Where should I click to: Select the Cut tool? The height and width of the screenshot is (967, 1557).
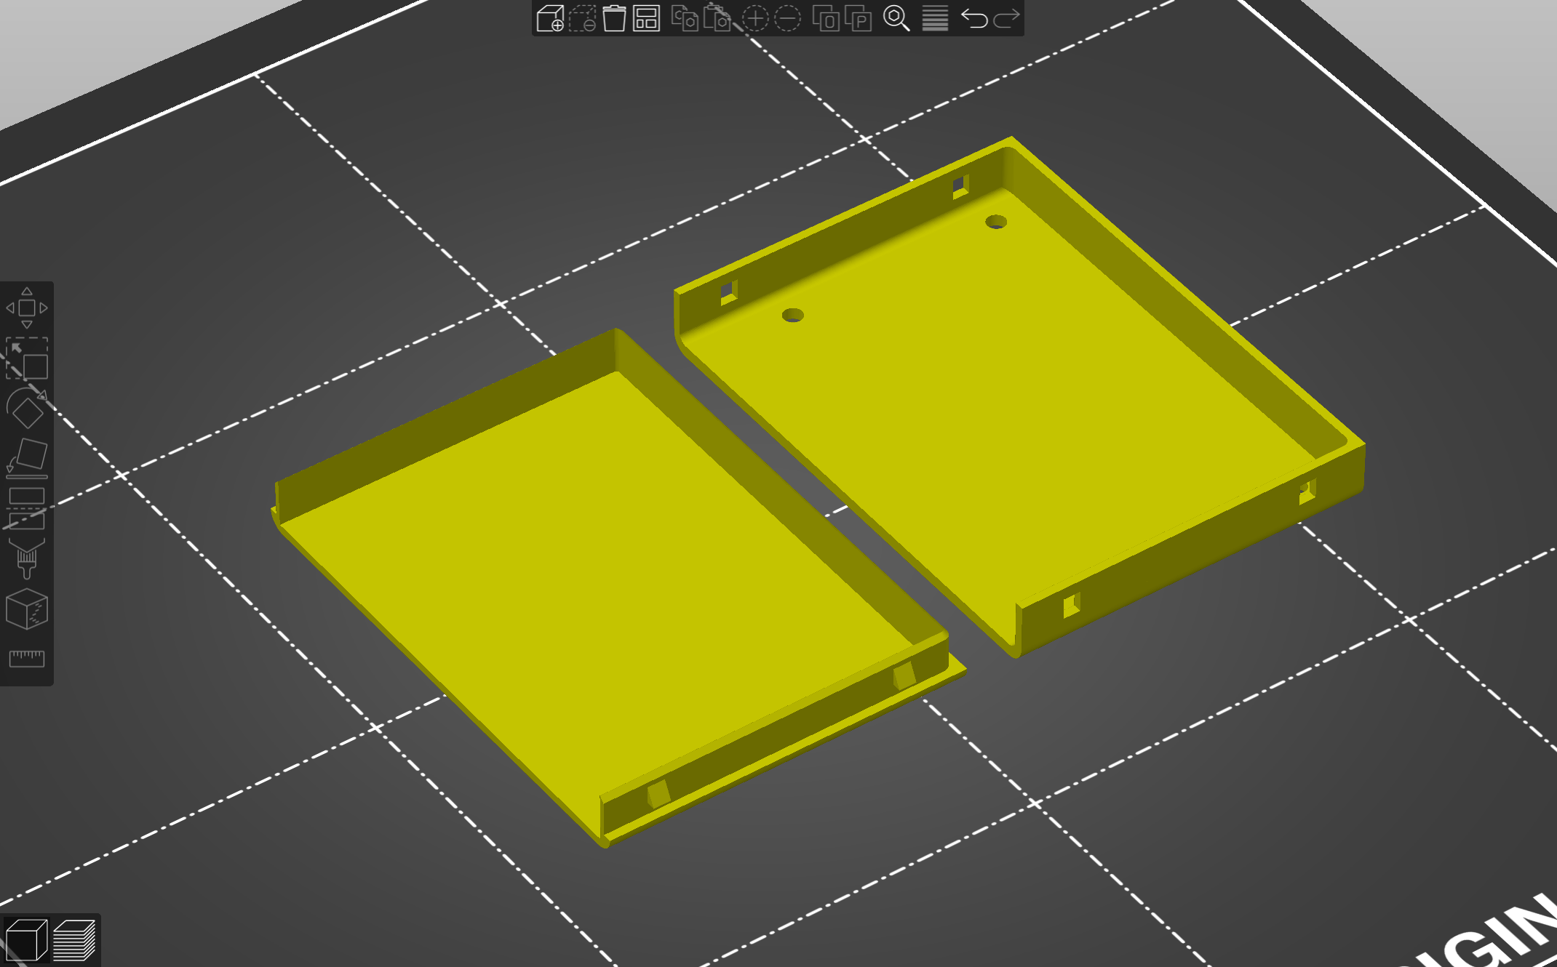(27, 509)
